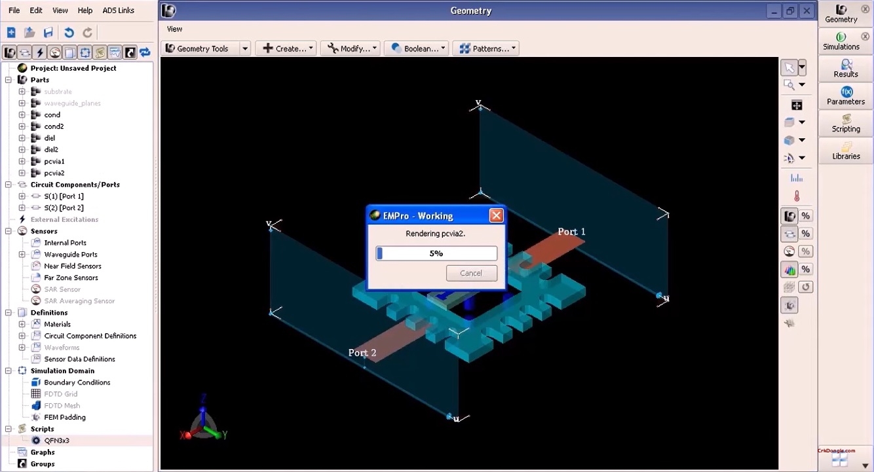874x472 pixels.
Task: Expand the pcvia1 part node
Action: click(22, 161)
